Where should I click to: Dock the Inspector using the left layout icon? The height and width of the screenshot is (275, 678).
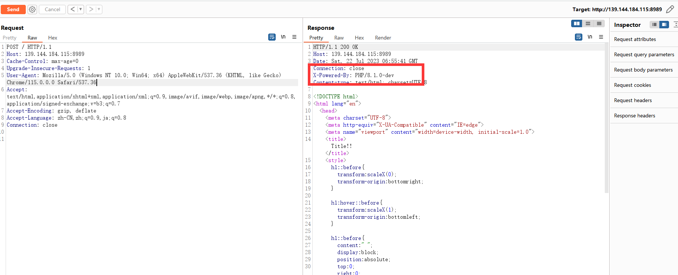click(x=654, y=25)
